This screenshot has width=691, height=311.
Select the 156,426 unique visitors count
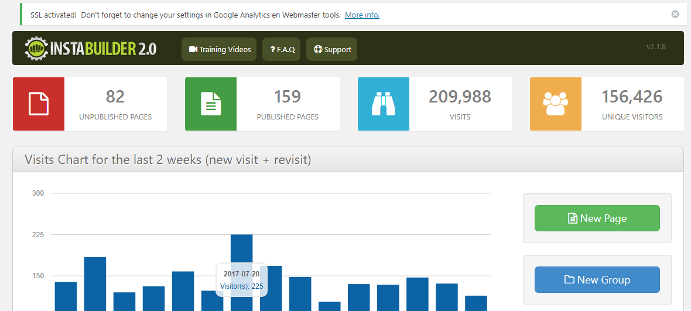632,97
